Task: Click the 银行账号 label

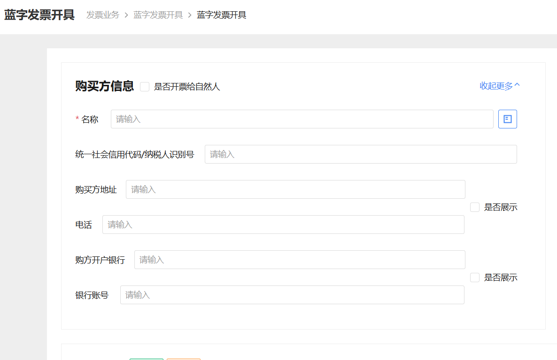Action: tap(92, 295)
